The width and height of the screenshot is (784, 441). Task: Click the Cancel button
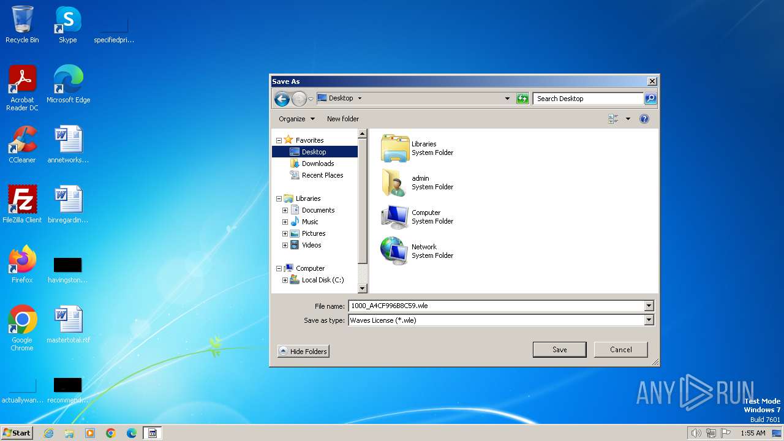(x=621, y=350)
